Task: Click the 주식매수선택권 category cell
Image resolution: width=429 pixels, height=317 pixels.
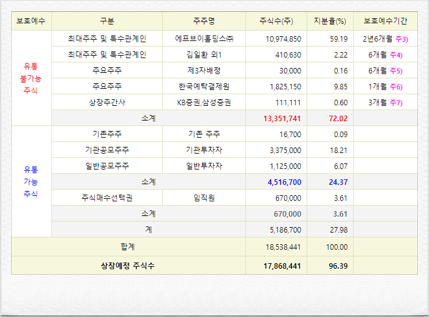Action: [x=107, y=198]
